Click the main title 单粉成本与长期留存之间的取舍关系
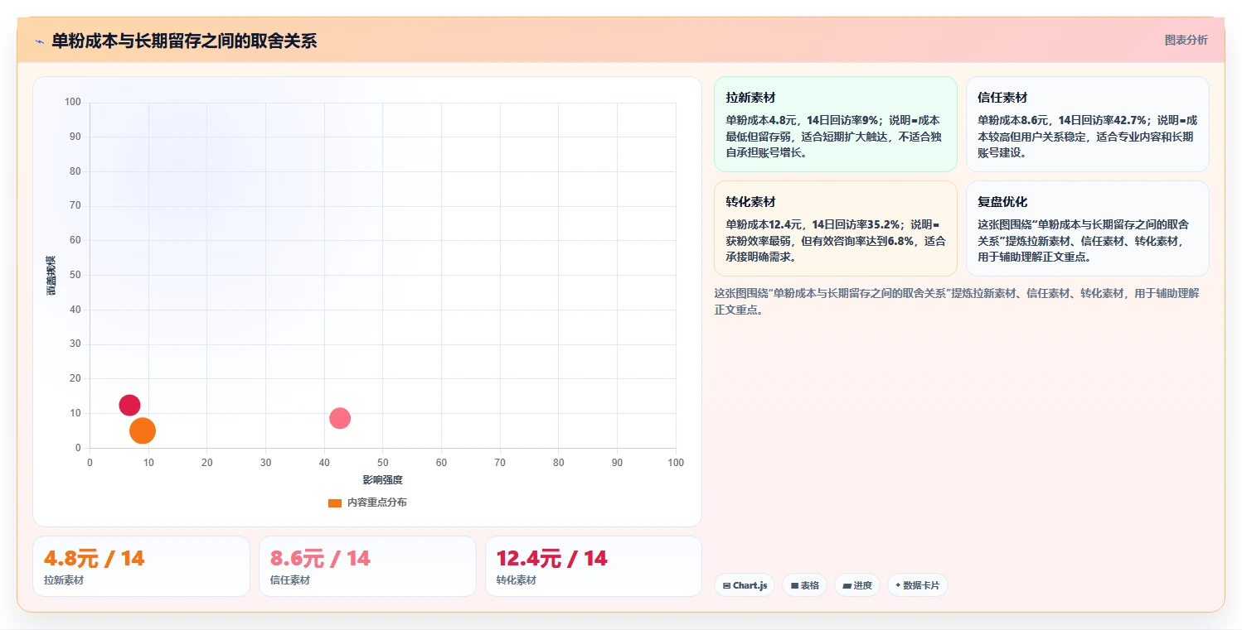The image size is (1242, 630). click(184, 41)
